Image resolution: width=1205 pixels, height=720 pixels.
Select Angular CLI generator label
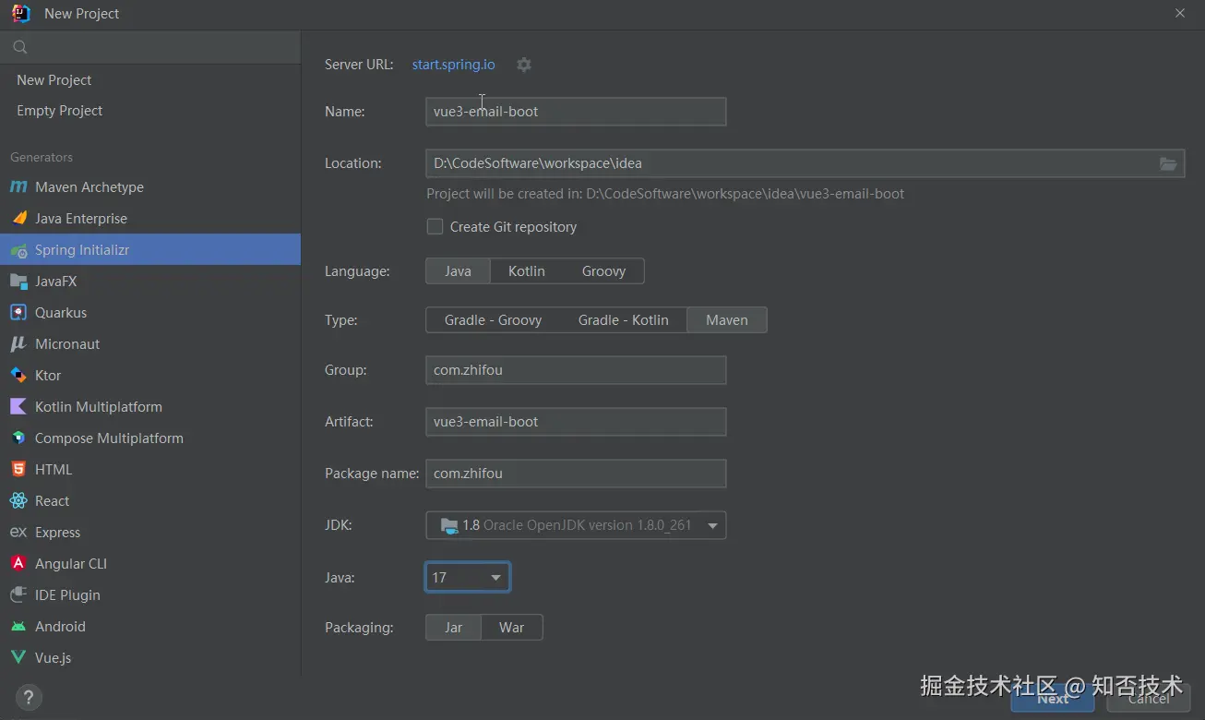71,564
